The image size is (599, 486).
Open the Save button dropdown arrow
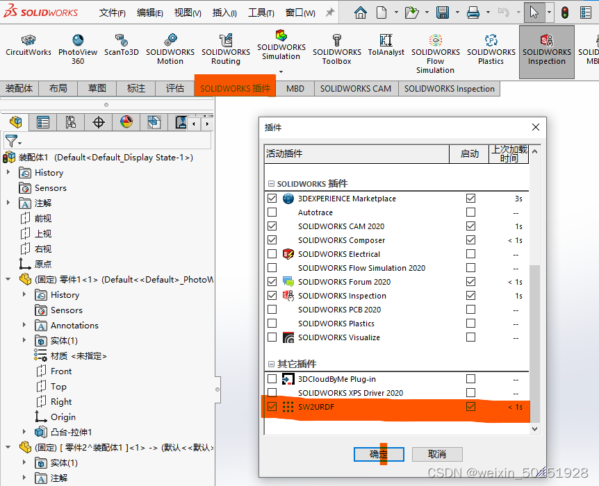(457, 12)
